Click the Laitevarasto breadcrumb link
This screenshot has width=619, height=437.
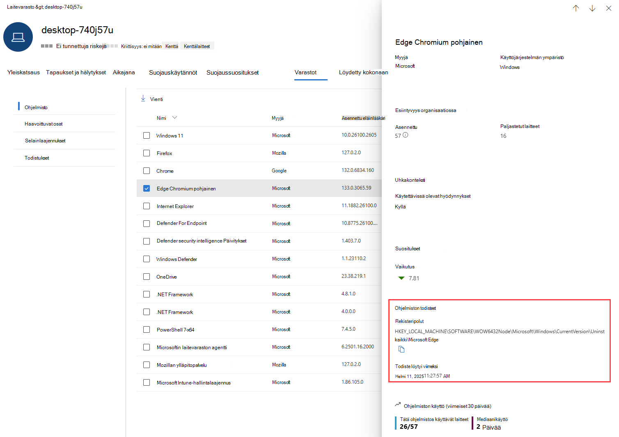pyautogui.click(x=21, y=7)
